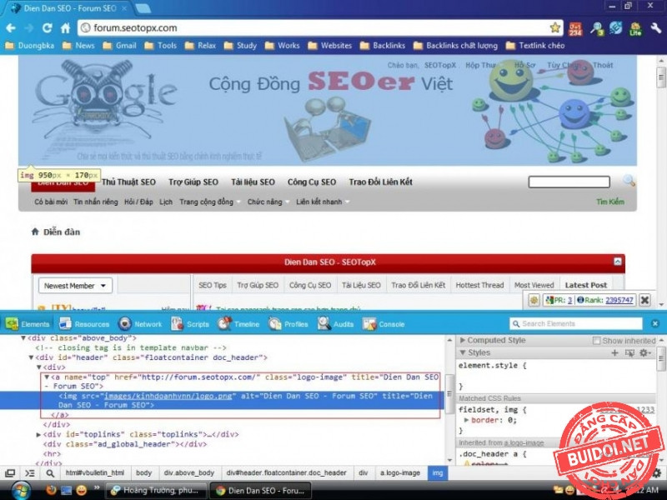Collapse the div id header node
Viewport: 667px width, 500px height.
click(x=31, y=357)
